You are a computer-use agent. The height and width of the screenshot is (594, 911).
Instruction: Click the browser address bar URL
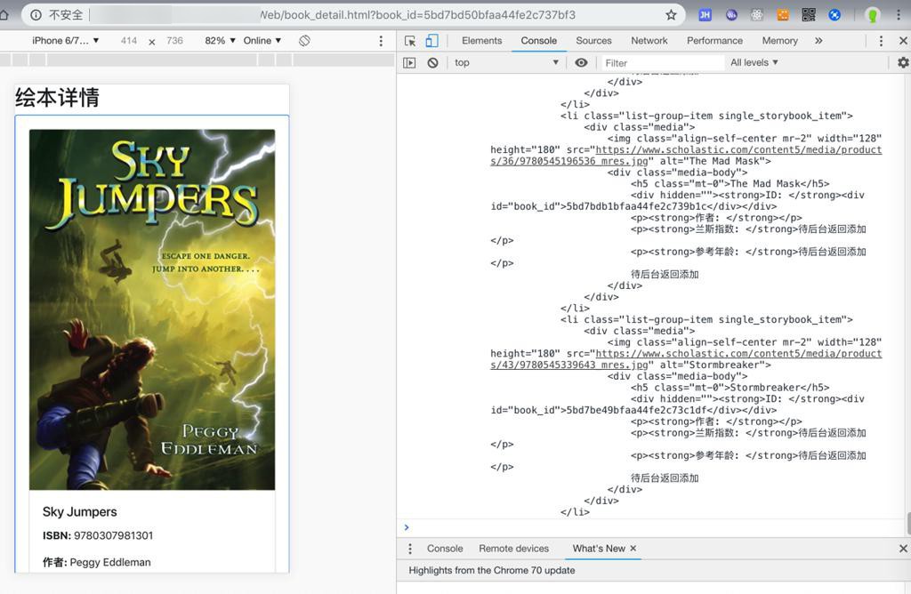[x=417, y=15]
